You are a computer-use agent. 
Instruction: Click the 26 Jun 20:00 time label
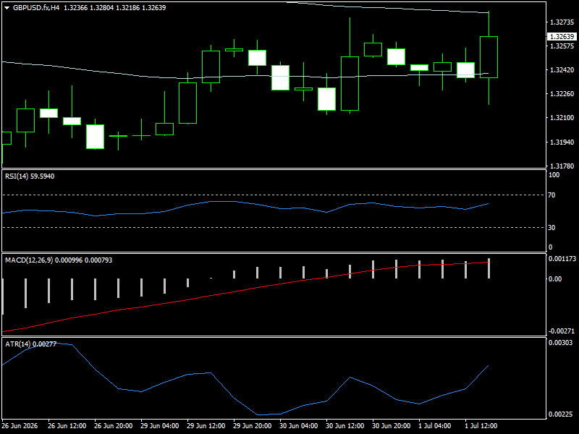pyautogui.click(x=114, y=426)
